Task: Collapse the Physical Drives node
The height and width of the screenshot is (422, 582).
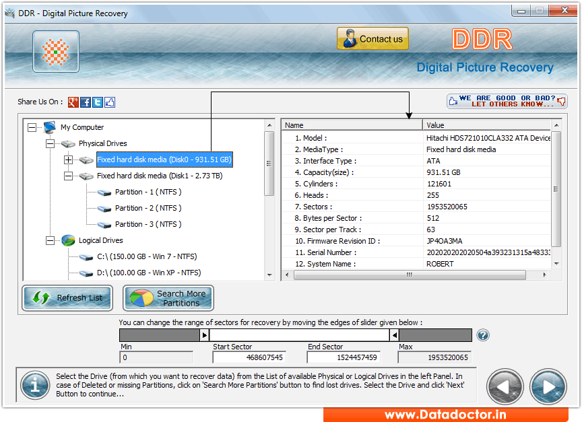Action: [x=50, y=143]
